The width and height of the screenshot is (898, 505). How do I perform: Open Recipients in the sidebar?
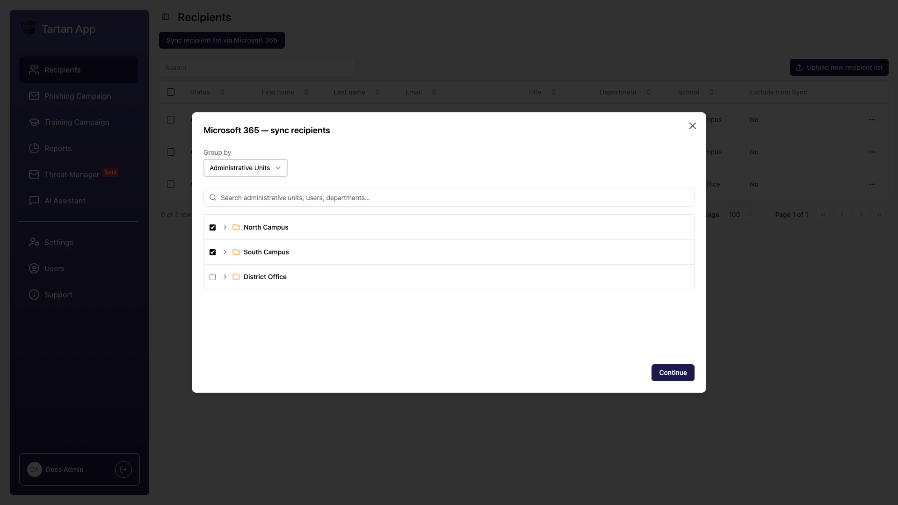pyautogui.click(x=79, y=70)
